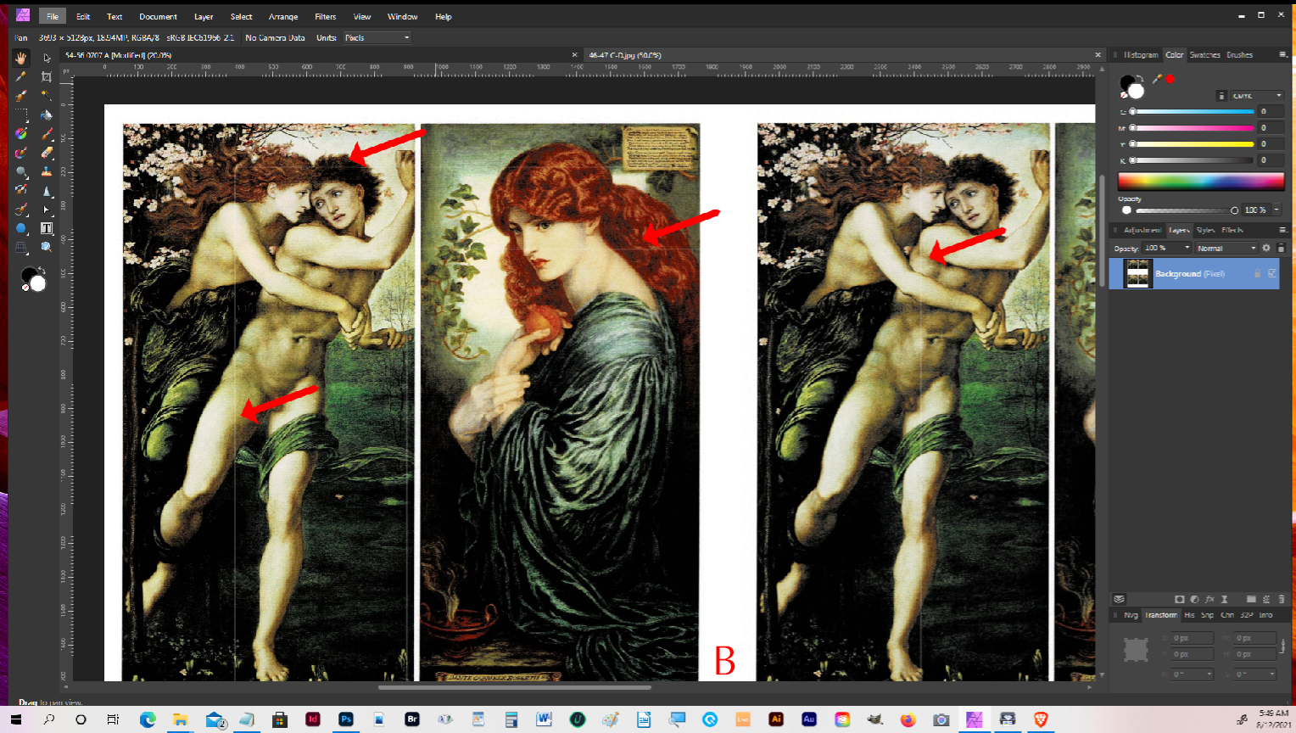This screenshot has height=733, width=1296.
Task: Pick color with Color panel eyedropper
Action: [1157, 79]
